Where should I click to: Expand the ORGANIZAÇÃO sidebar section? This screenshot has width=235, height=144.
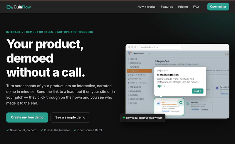[x=135, y=91]
